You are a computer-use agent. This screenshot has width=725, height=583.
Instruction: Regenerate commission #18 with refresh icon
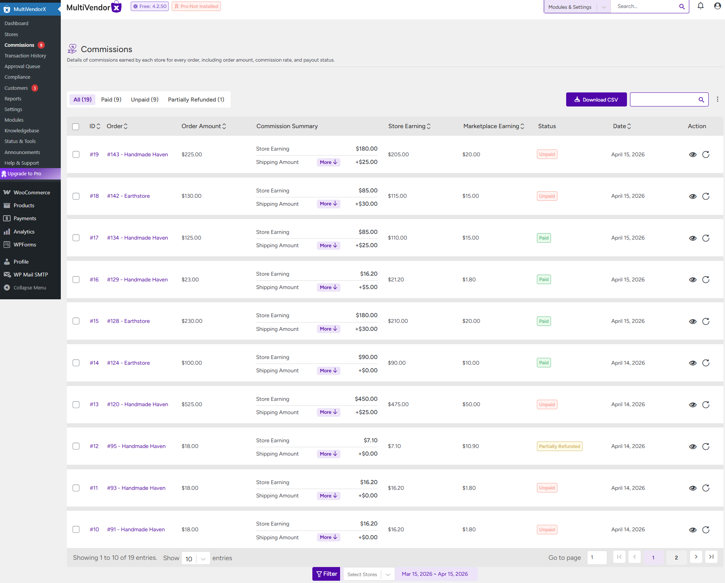point(706,196)
